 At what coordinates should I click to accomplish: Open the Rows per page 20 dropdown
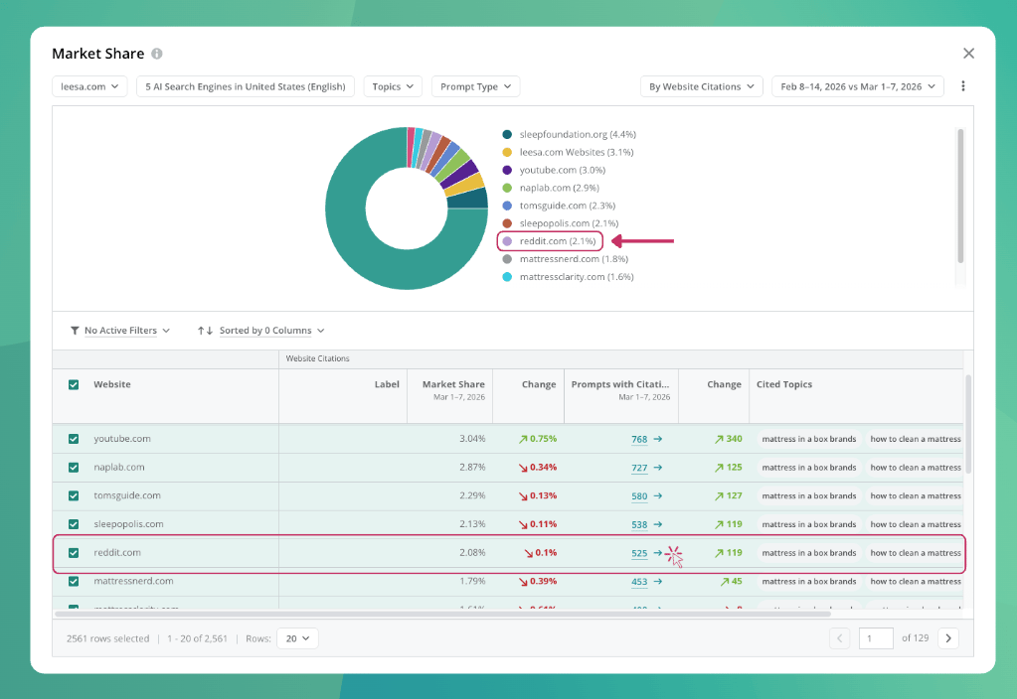coord(297,638)
